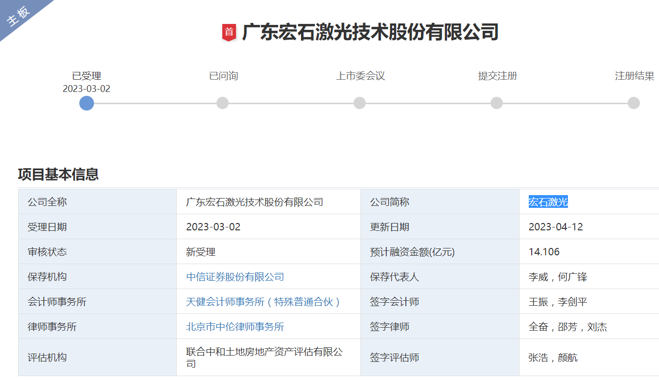This screenshot has width=659, height=380.
Task: Click the 项目基本信息 section heading
Action: pyautogui.click(x=58, y=174)
